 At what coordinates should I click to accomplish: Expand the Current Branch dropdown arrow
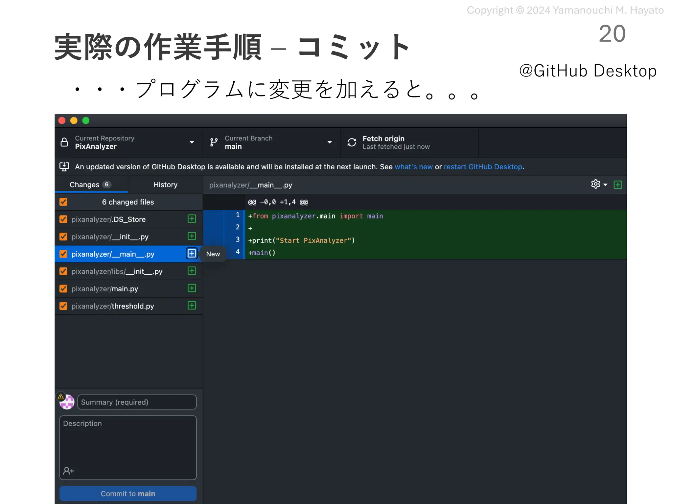tap(330, 142)
